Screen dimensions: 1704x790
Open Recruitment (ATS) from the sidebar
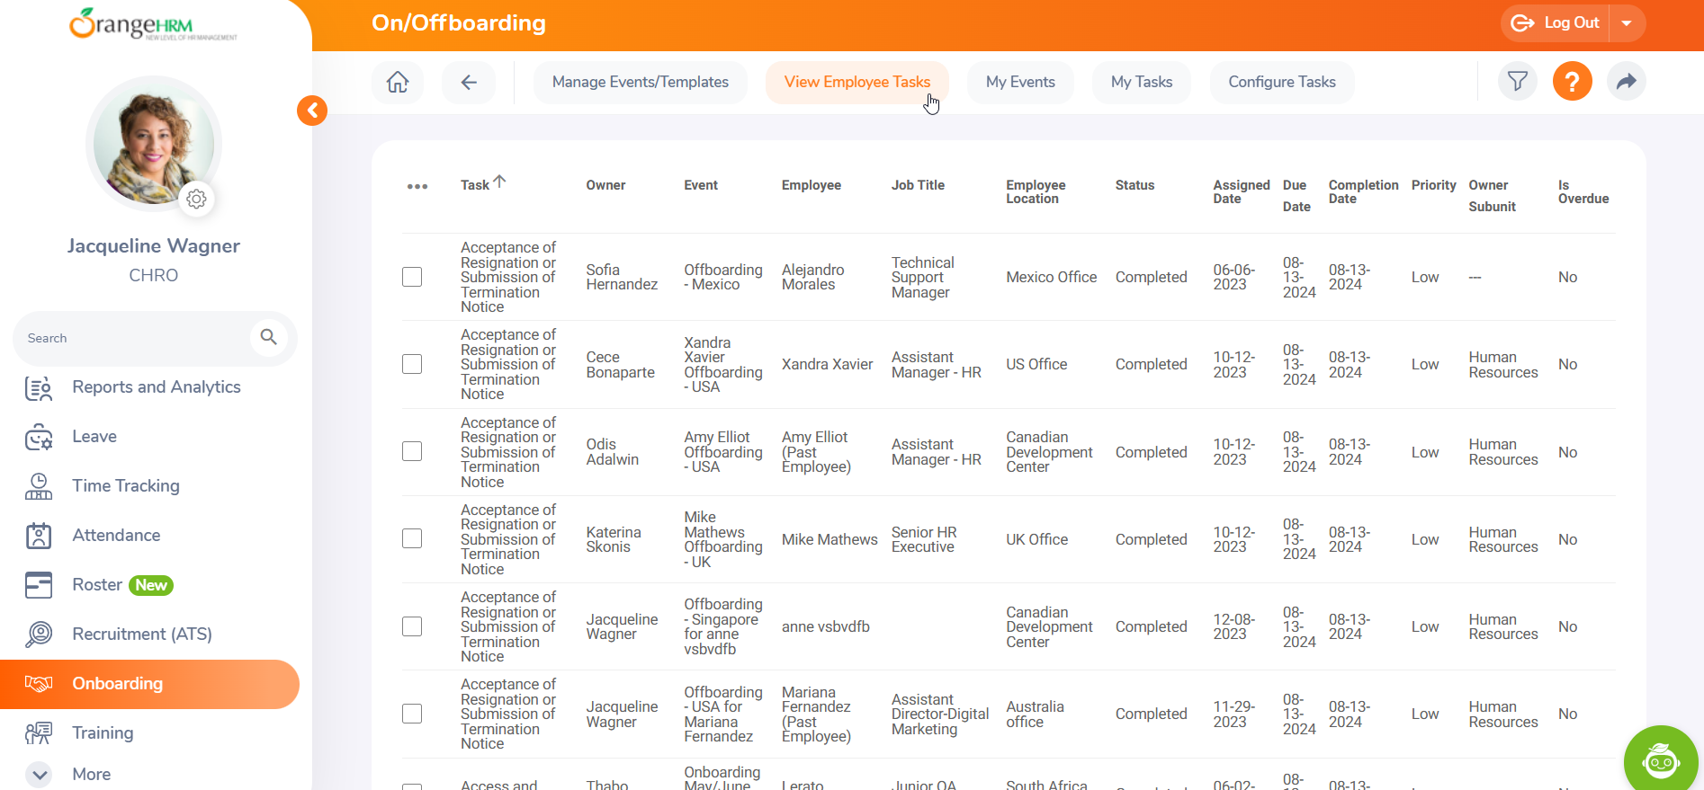(142, 634)
